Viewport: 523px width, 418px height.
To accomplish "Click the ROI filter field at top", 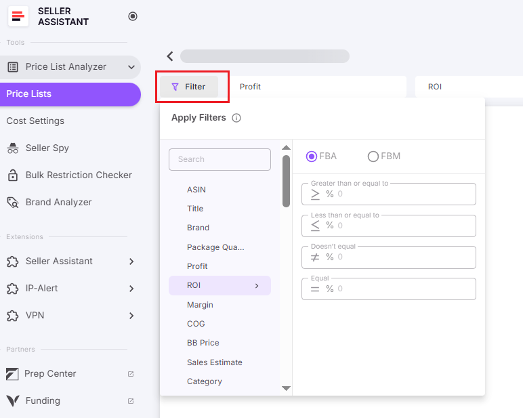I will click(469, 87).
